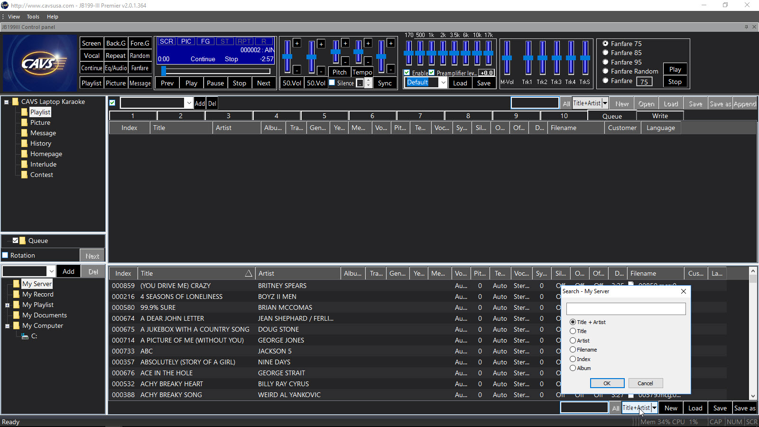This screenshot has width=759, height=427.
Task: Select the History folder icon
Action: click(25, 143)
